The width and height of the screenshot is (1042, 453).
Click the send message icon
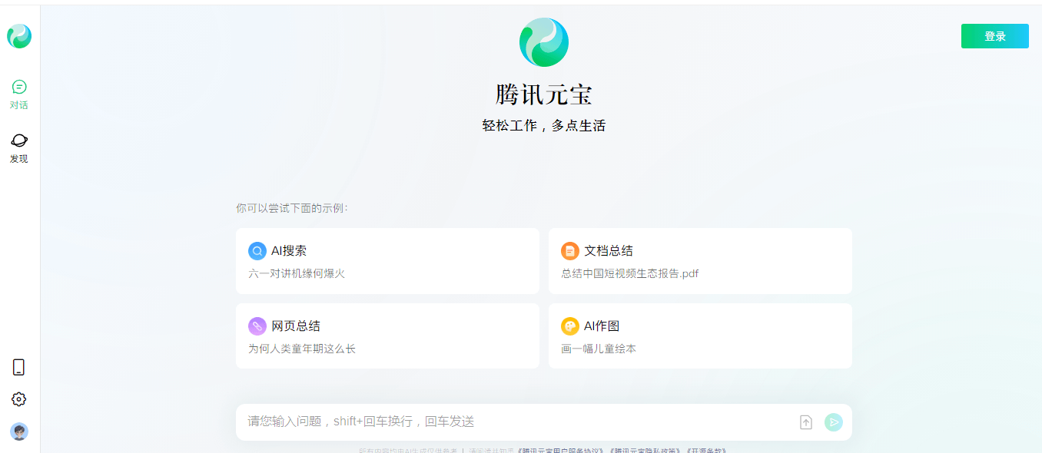(x=834, y=422)
